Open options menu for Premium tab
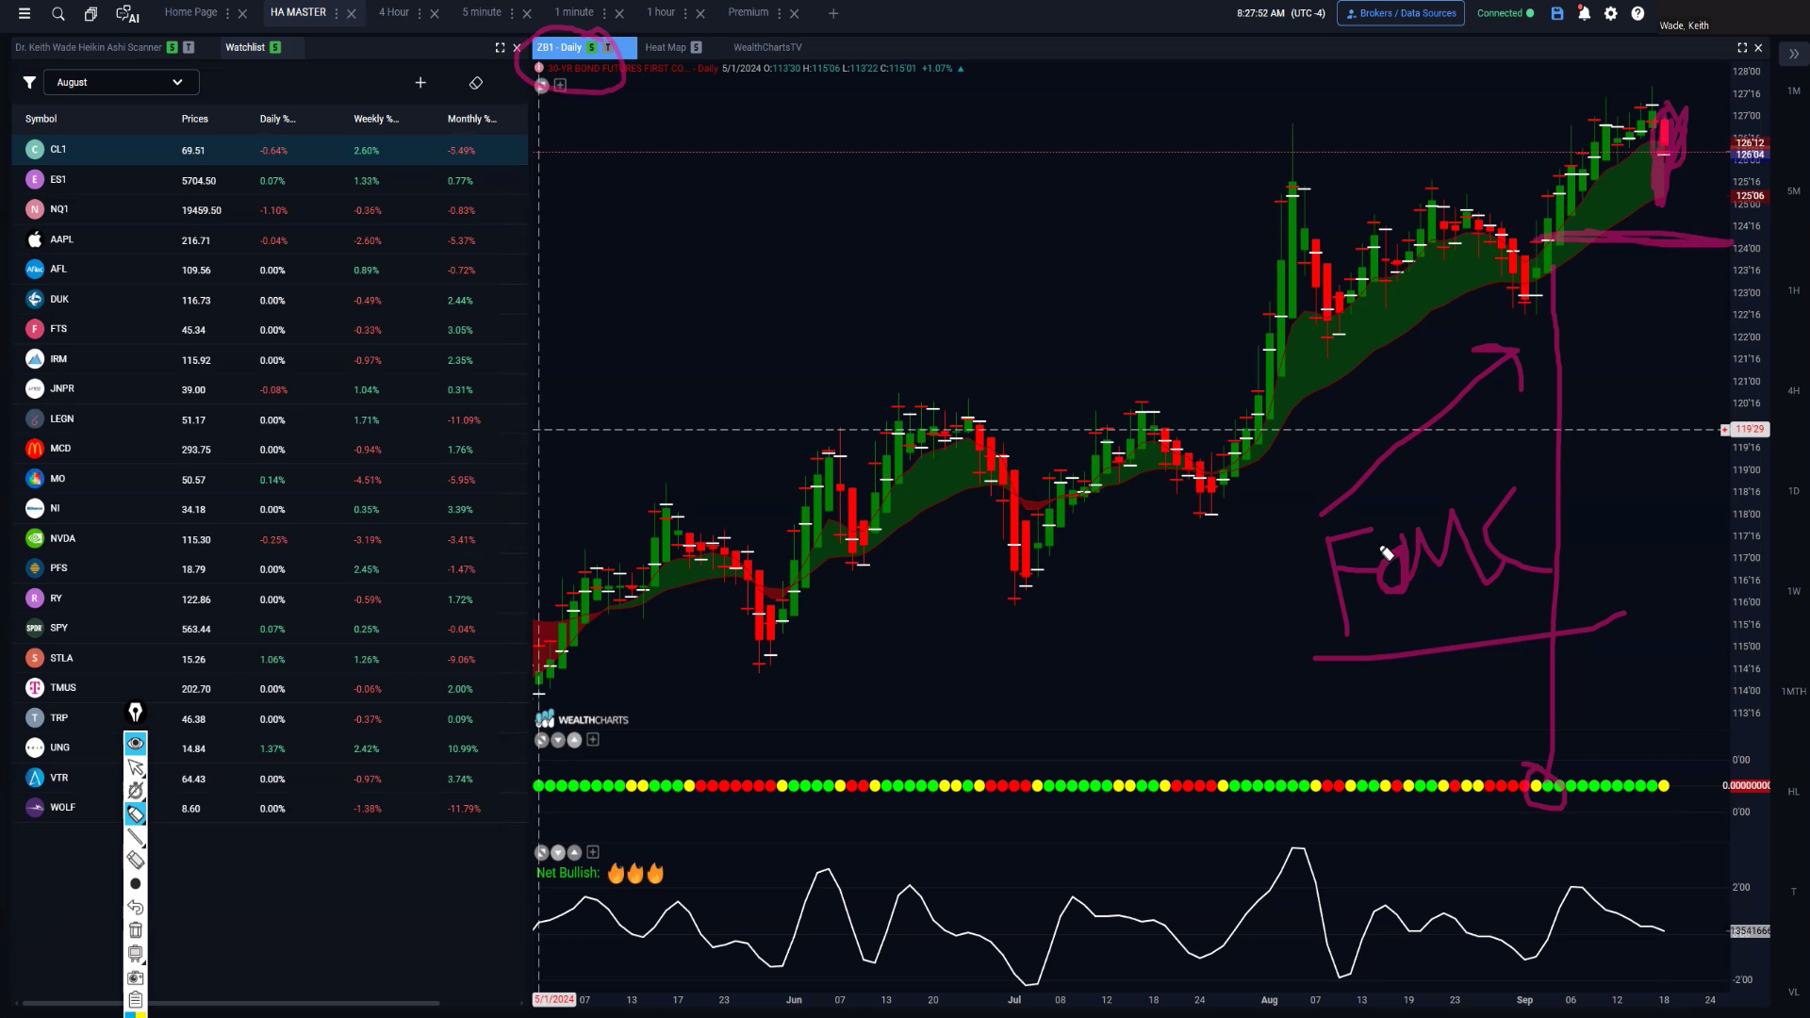Viewport: 1810px width, 1018px height. pyautogui.click(x=780, y=13)
